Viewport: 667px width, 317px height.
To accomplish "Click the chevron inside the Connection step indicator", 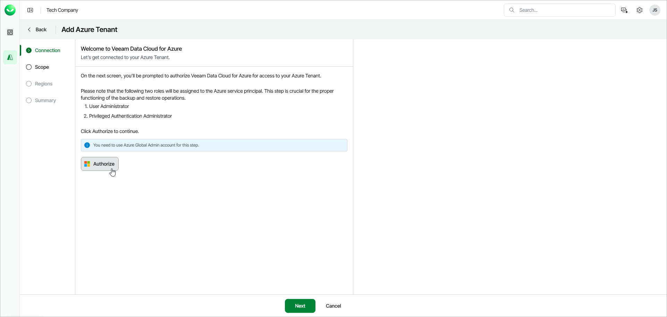I will (29, 50).
